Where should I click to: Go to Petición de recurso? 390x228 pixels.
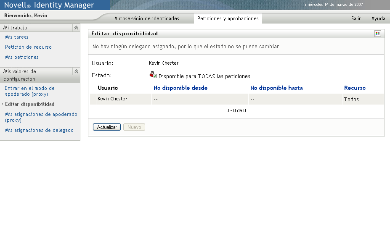click(28, 47)
